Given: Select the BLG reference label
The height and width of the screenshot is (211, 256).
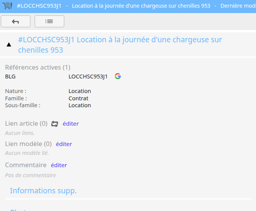Looking at the screenshot, I should pos(10,76).
